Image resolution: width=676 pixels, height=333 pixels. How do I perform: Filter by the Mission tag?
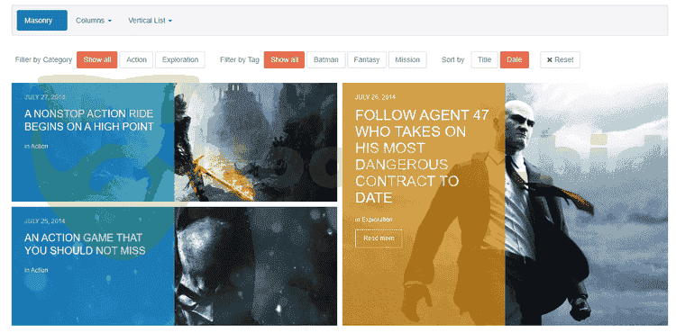click(407, 59)
